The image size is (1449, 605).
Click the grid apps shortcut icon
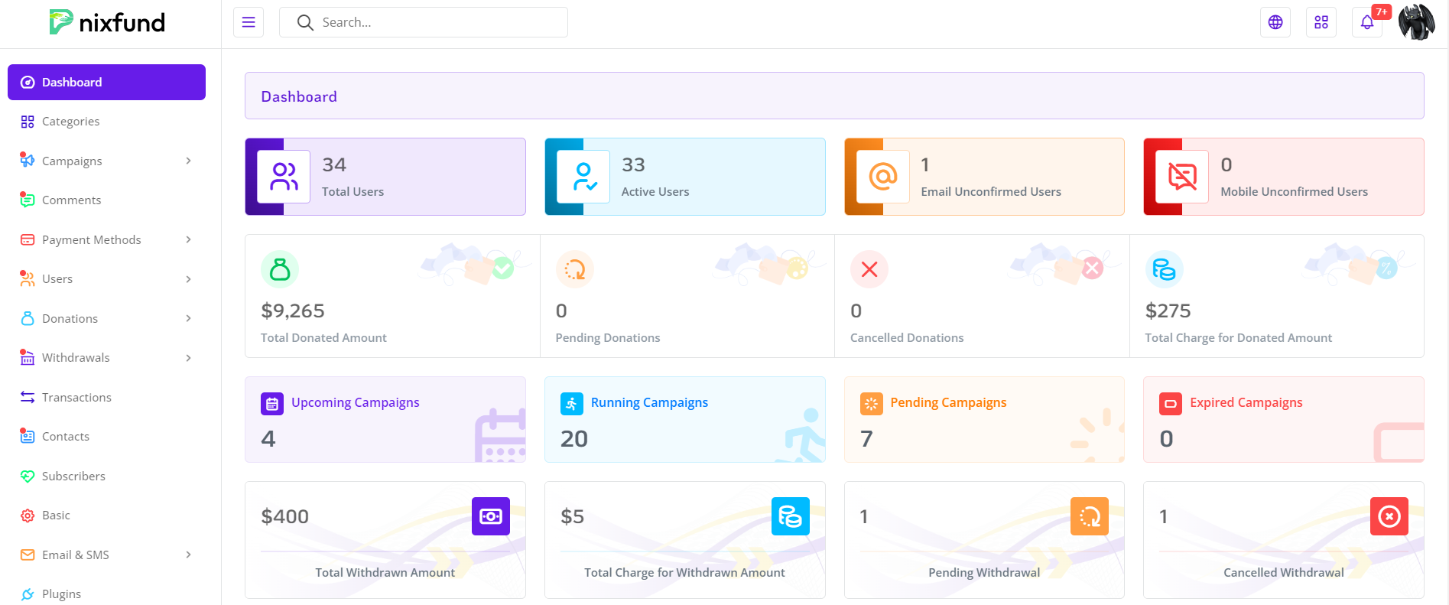(x=1321, y=22)
